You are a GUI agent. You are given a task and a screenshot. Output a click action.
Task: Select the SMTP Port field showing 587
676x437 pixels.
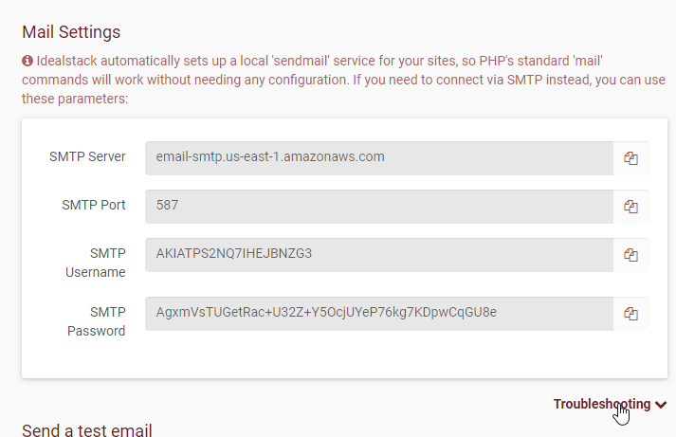(379, 206)
